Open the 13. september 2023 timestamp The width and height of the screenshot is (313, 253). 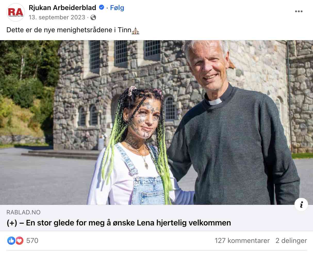[57, 17]
